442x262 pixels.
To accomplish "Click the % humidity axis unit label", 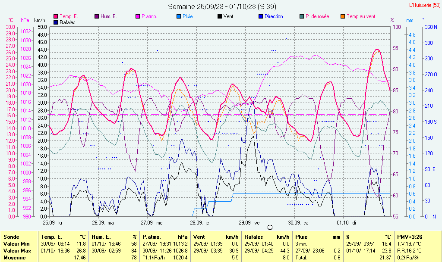I will click(392, 20).
